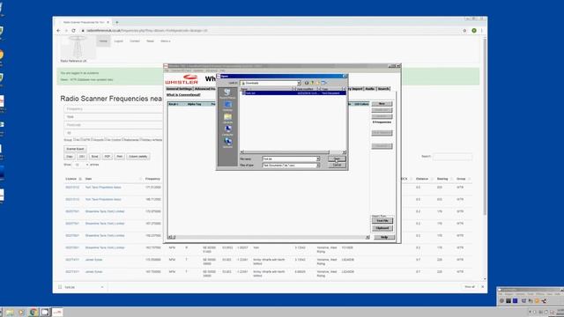
Task: Click the PDF export button
Action: 108,157
